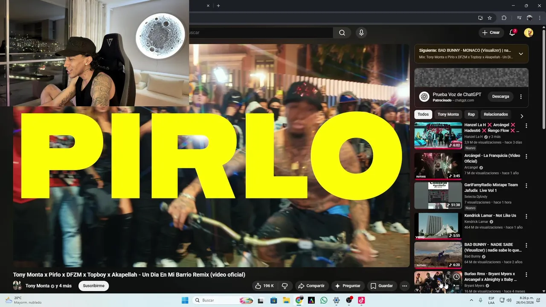Open YouTube notifications bell

pos(513,32)
